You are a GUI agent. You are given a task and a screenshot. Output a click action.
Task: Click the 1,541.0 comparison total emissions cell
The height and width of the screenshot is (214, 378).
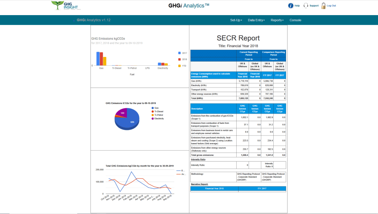coord(267,155)
